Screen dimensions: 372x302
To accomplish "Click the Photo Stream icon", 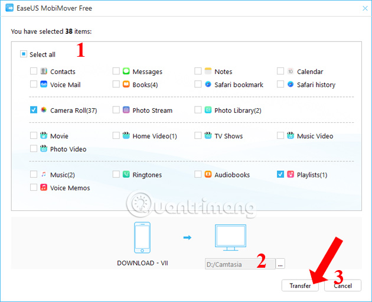I will (x=126, y=110).
